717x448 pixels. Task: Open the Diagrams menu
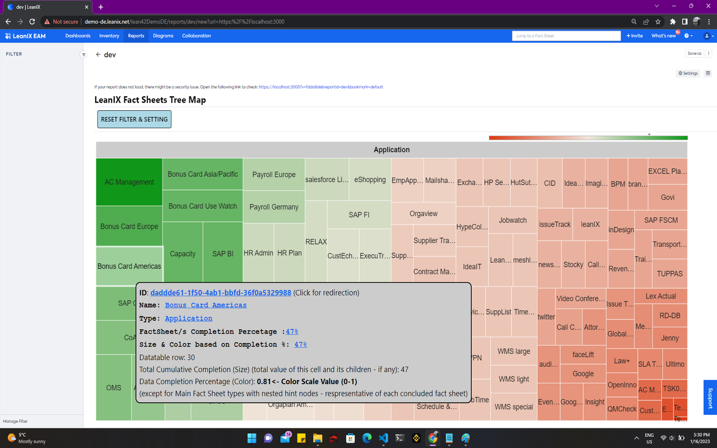(163, 36)
